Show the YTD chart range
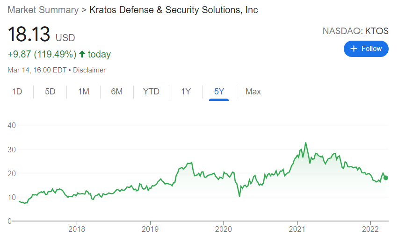Image resolution: width=398 pixels, height=243 pixels. click(x=151, y=92)
